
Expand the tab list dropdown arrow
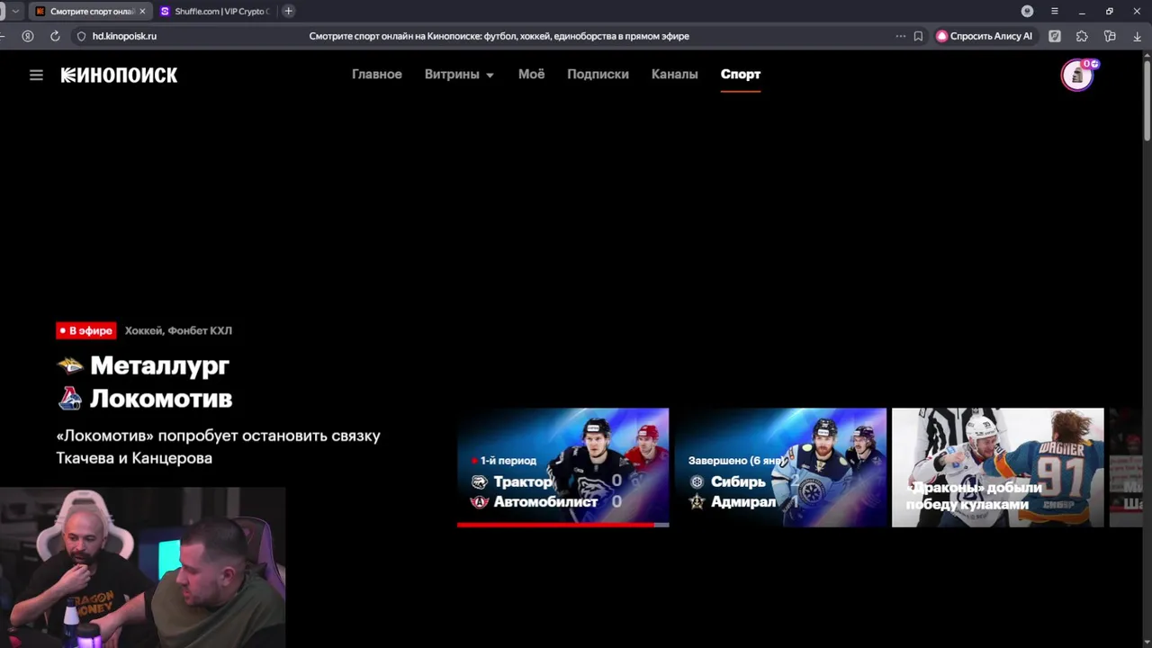click(15, 11)
